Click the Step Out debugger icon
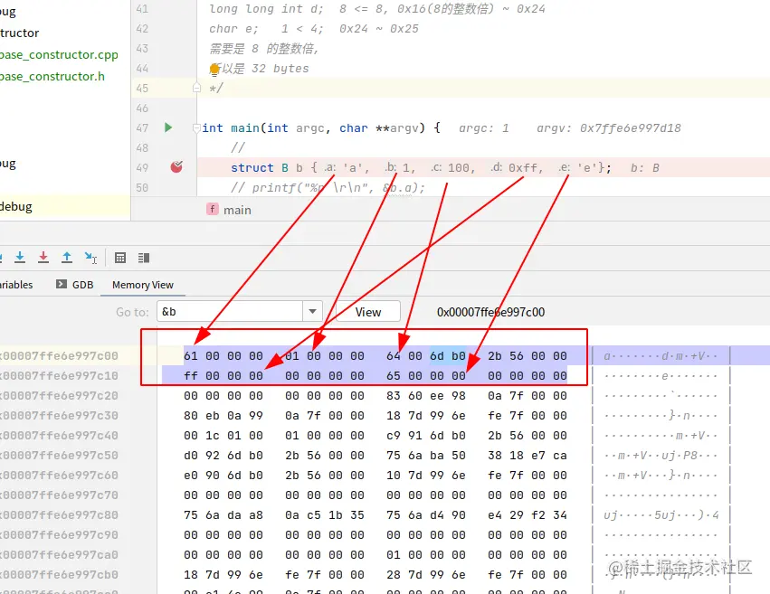Viewport: 770px width, 594px height. (67, 258)
